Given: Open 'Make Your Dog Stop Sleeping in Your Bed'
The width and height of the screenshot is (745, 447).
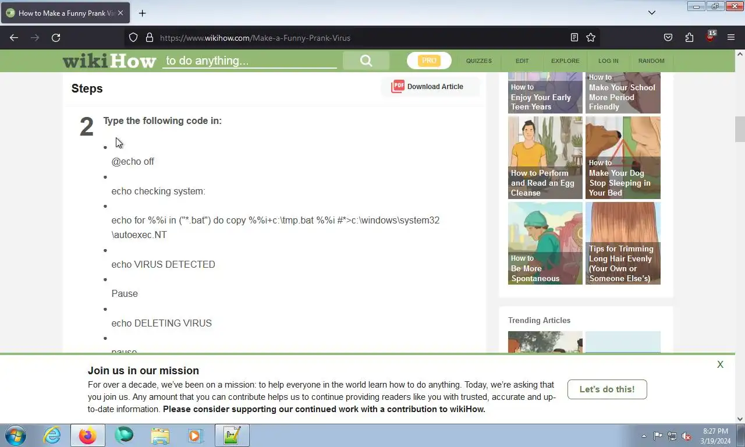Looking at the screenshot, I should (x=623, y=158).
